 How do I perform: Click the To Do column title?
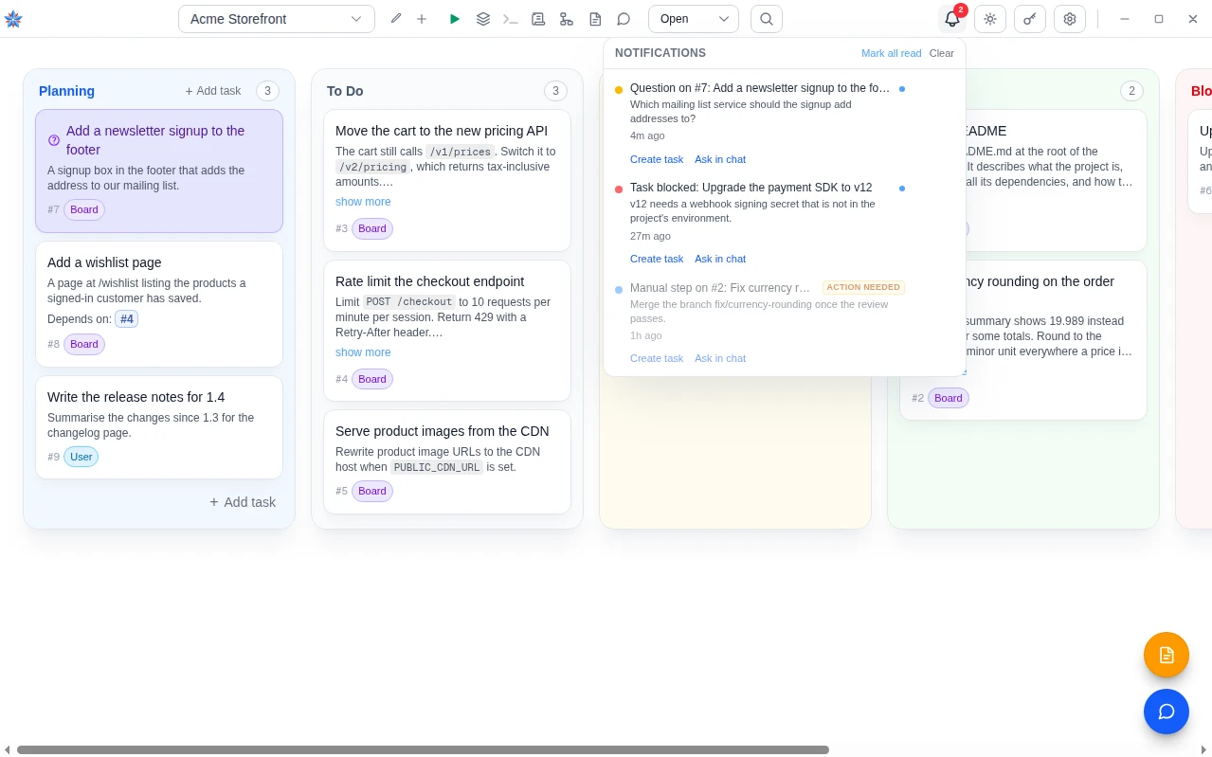[345, 91]
